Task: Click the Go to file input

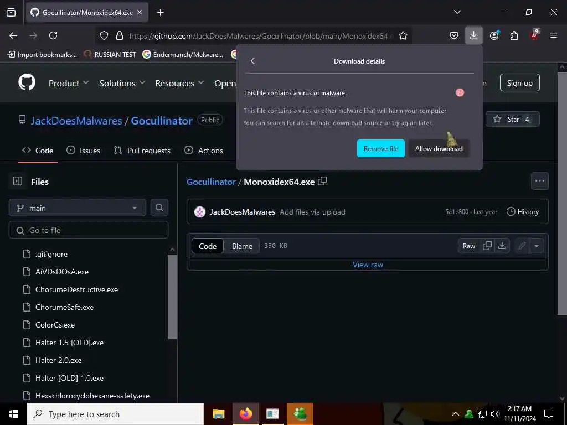Action: pos(89,230)
